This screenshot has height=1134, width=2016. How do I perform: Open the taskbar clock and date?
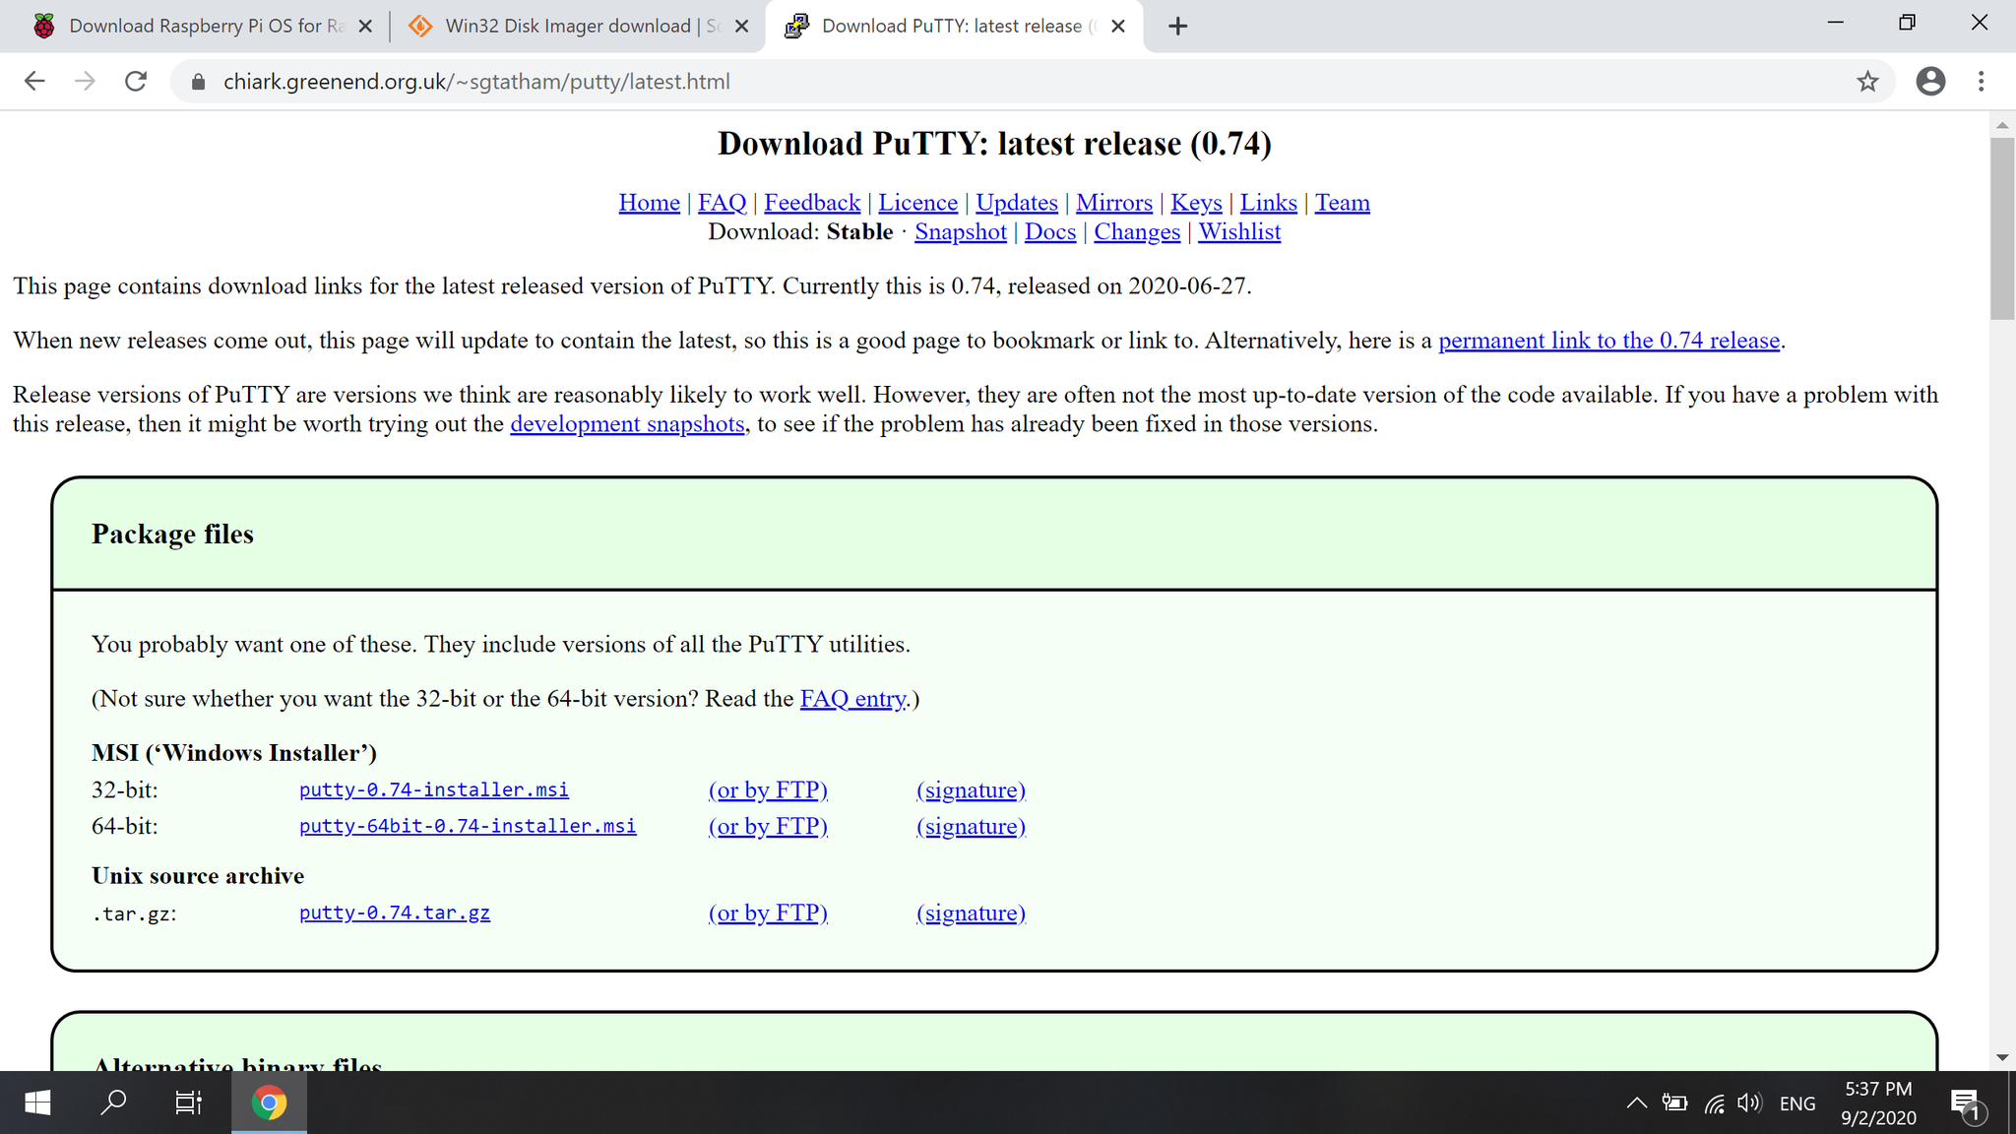point(1878,1103)
